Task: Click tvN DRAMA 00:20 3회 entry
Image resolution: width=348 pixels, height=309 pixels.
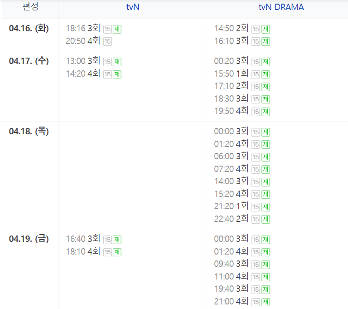Action: coord(231,61)
